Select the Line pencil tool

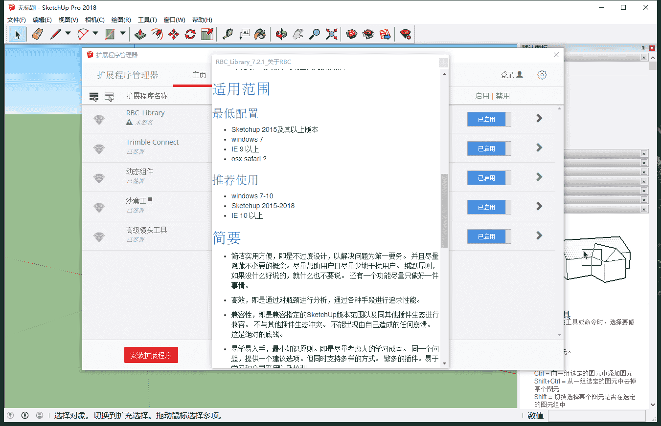pos(55,34)
